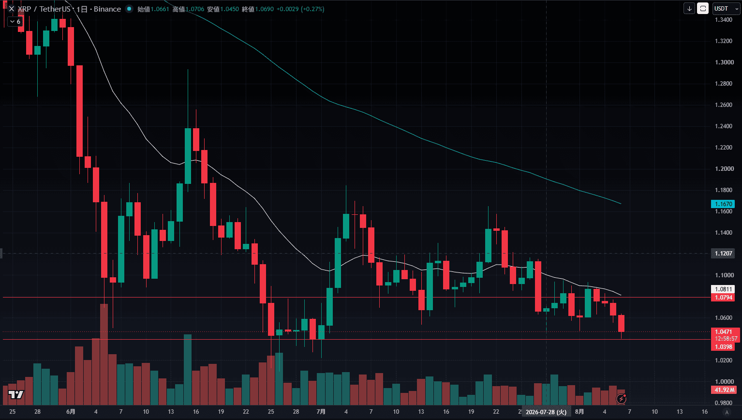This screenshot has height=420, width=742.
Task: Click the 8月 label on the time axis
Action: (x=579, y=412)
